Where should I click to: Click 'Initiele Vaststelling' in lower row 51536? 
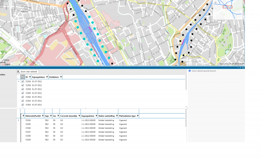(x=106, y=128)
